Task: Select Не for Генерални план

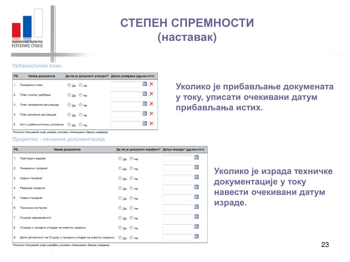Action: click(x=81, y=85)
